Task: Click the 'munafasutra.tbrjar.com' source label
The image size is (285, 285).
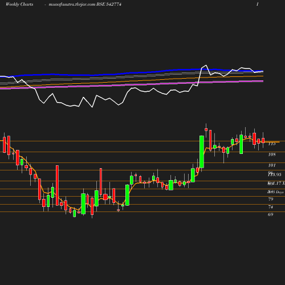Action: [72, 5]
